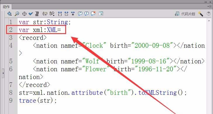Click the "2000-09-08" birth value
This screenshot has width=213, height=114.
152,46
